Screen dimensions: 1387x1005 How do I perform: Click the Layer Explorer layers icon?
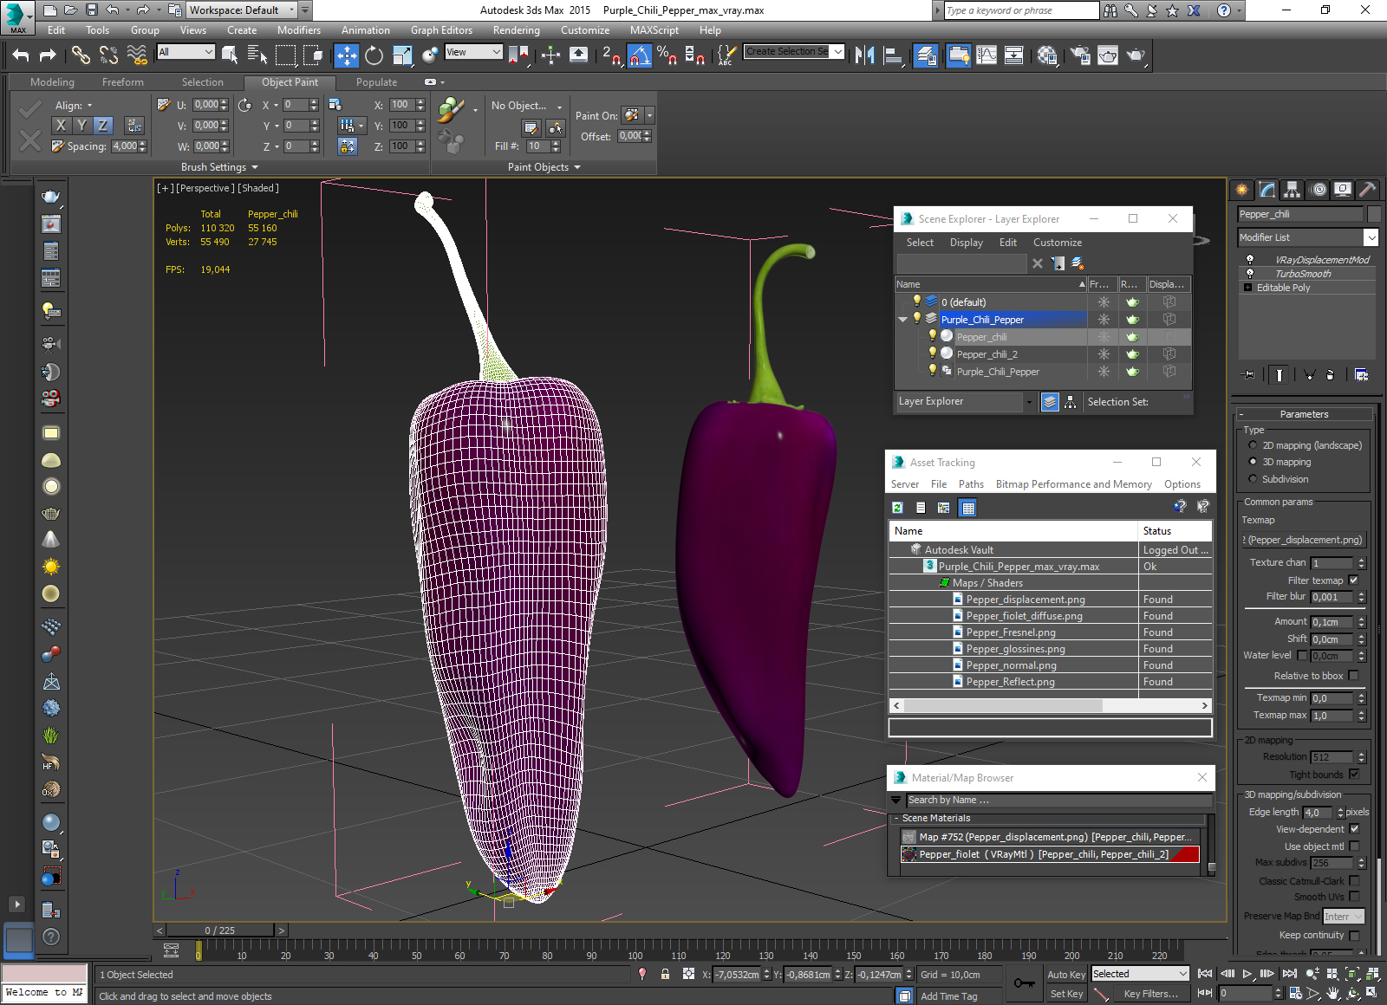[1050, 402]
